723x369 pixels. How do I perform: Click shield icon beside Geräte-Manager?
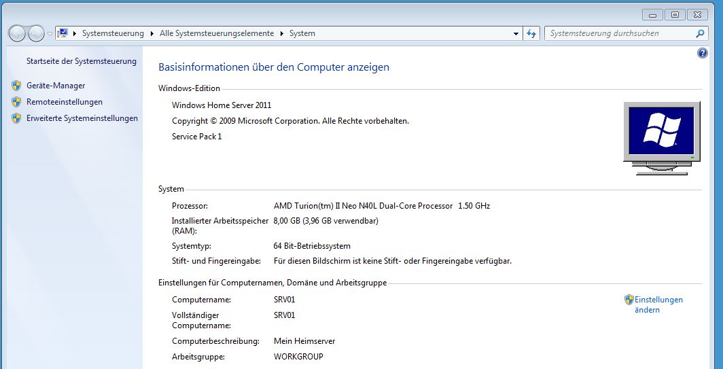pyautogui.click(x=16, y=86)
